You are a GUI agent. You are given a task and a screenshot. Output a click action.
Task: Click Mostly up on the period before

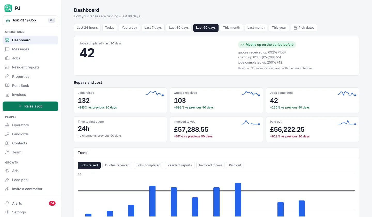267,45
